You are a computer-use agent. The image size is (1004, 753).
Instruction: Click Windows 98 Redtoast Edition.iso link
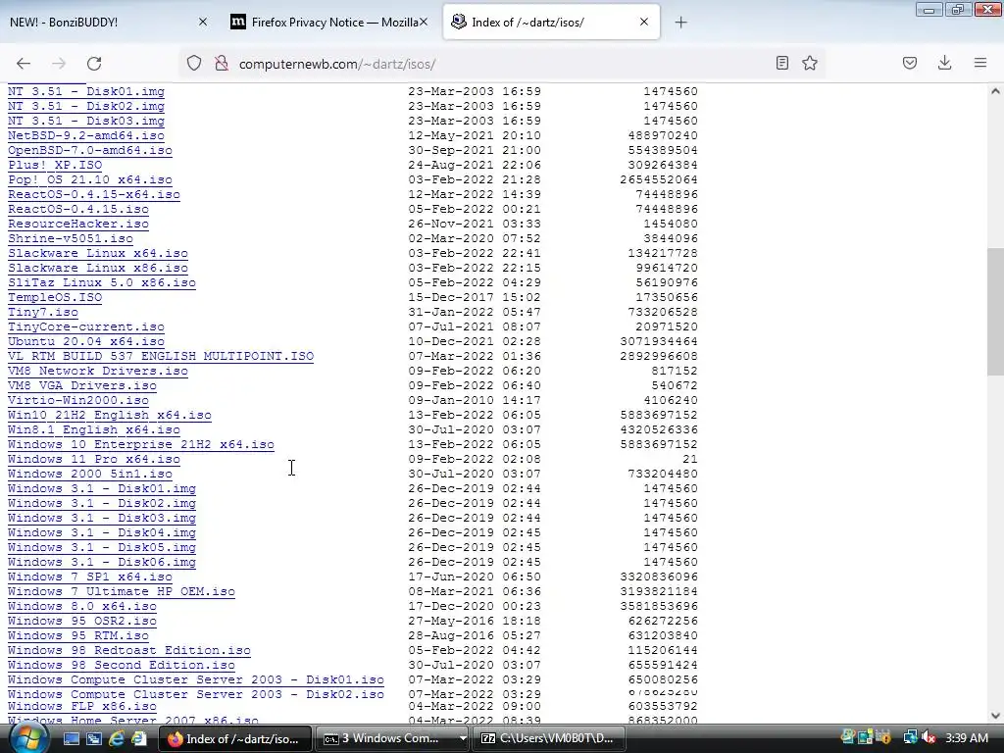pyautogui.click(x=128, y=651)
